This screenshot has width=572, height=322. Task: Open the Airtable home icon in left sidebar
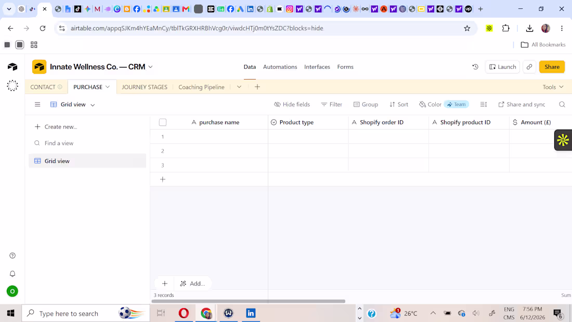pyautogui.click(x=12, y=67)
